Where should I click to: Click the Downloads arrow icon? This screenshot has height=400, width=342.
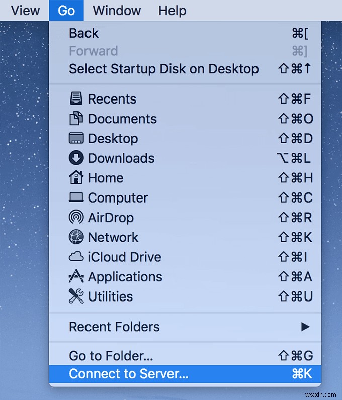pos(76,158)
